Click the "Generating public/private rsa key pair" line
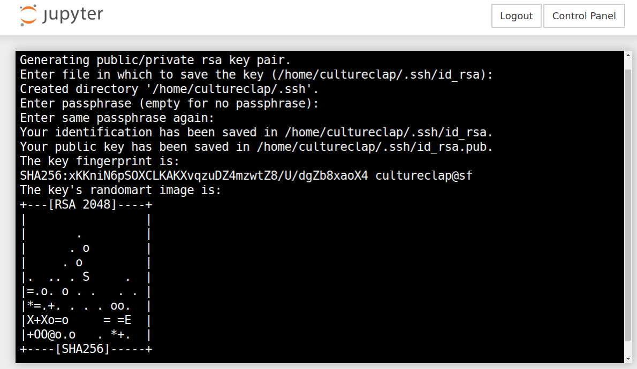Image resolution: width=637 pixels, height=369 pixels. point(155,60)
